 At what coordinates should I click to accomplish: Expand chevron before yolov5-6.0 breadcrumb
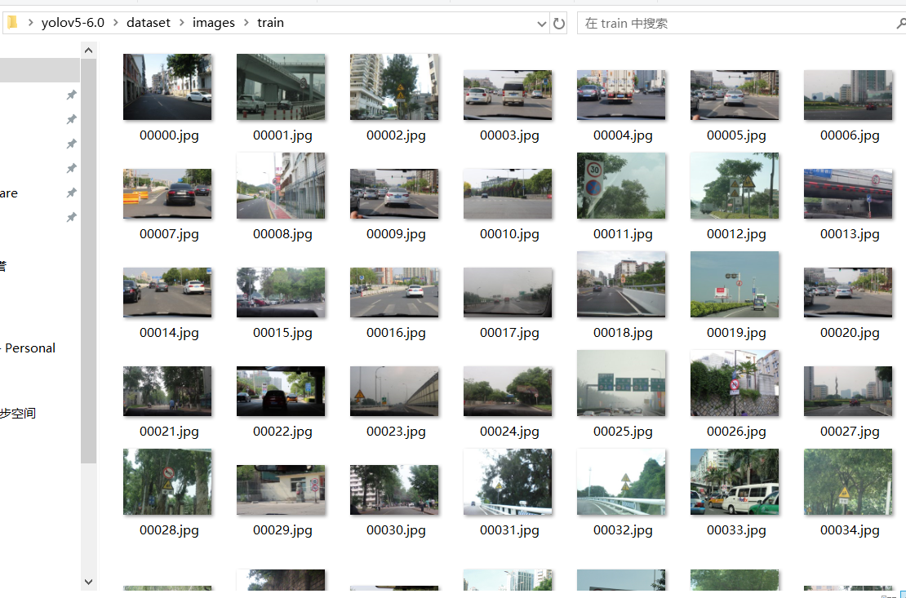click(30, 23)
